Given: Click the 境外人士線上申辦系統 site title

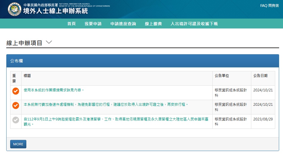Looking at the screenshot, I should pos(56,11).
